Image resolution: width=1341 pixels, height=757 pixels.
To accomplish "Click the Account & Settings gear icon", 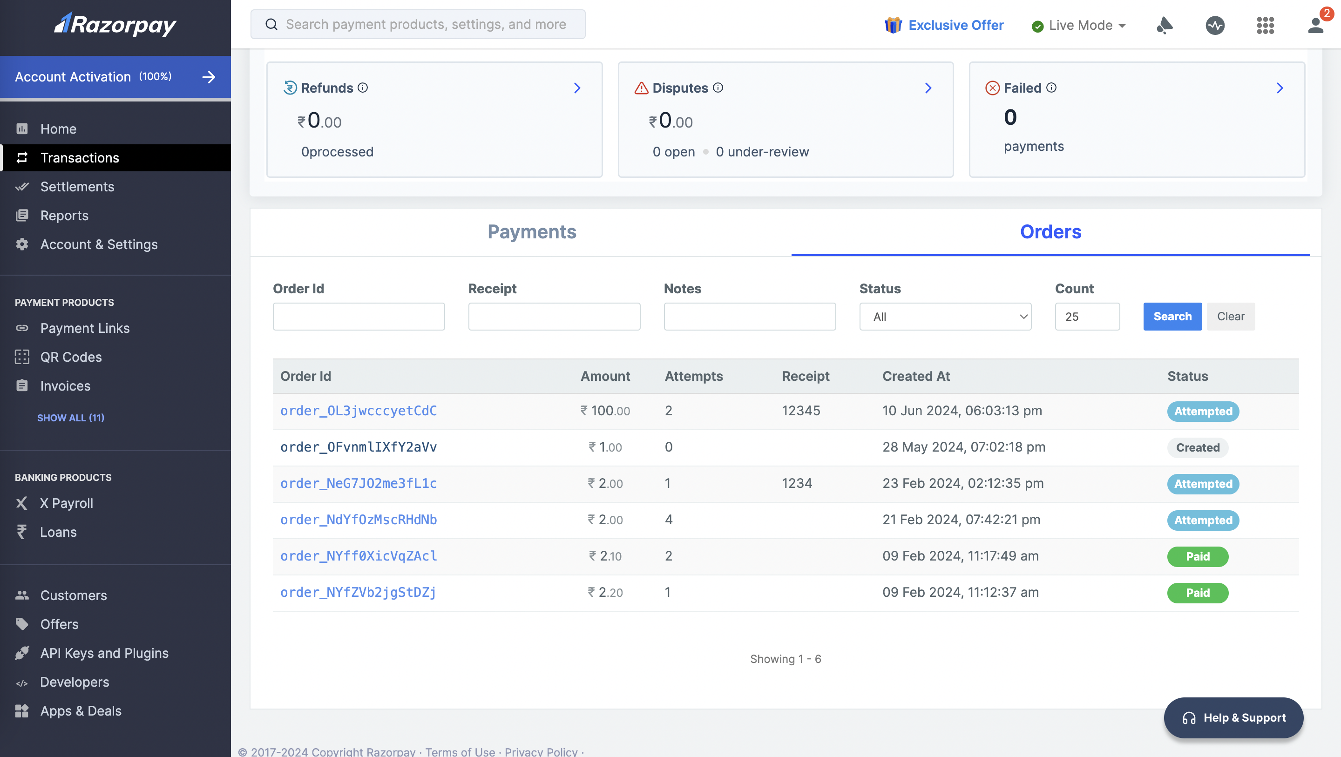I will (x=22, y=244).
